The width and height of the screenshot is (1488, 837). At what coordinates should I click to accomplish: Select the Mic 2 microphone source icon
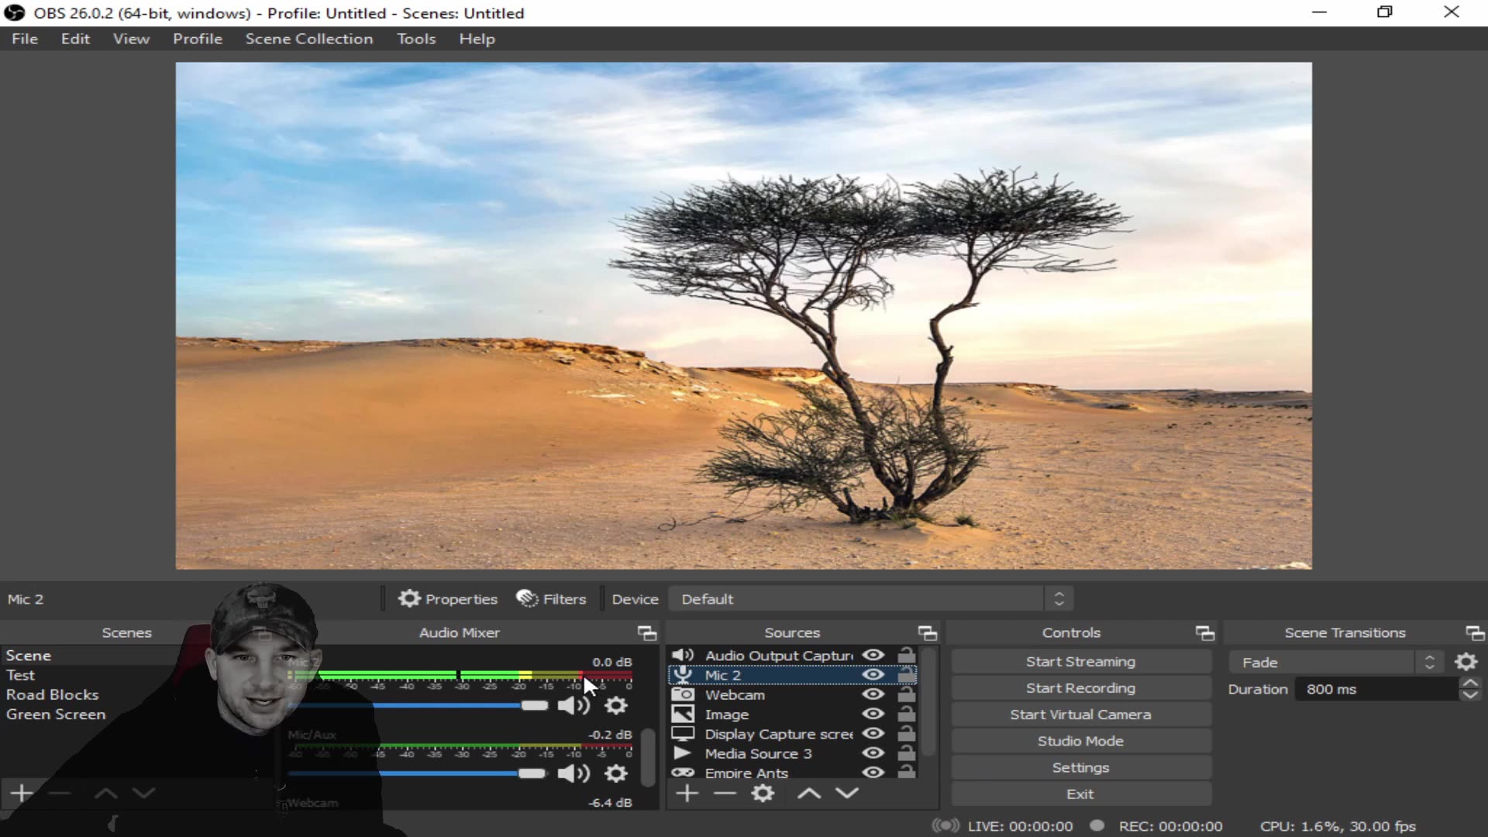(x=684, y=675)
